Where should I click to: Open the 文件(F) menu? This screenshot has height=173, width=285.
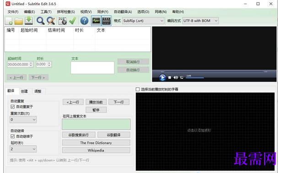tap(13, 12)
